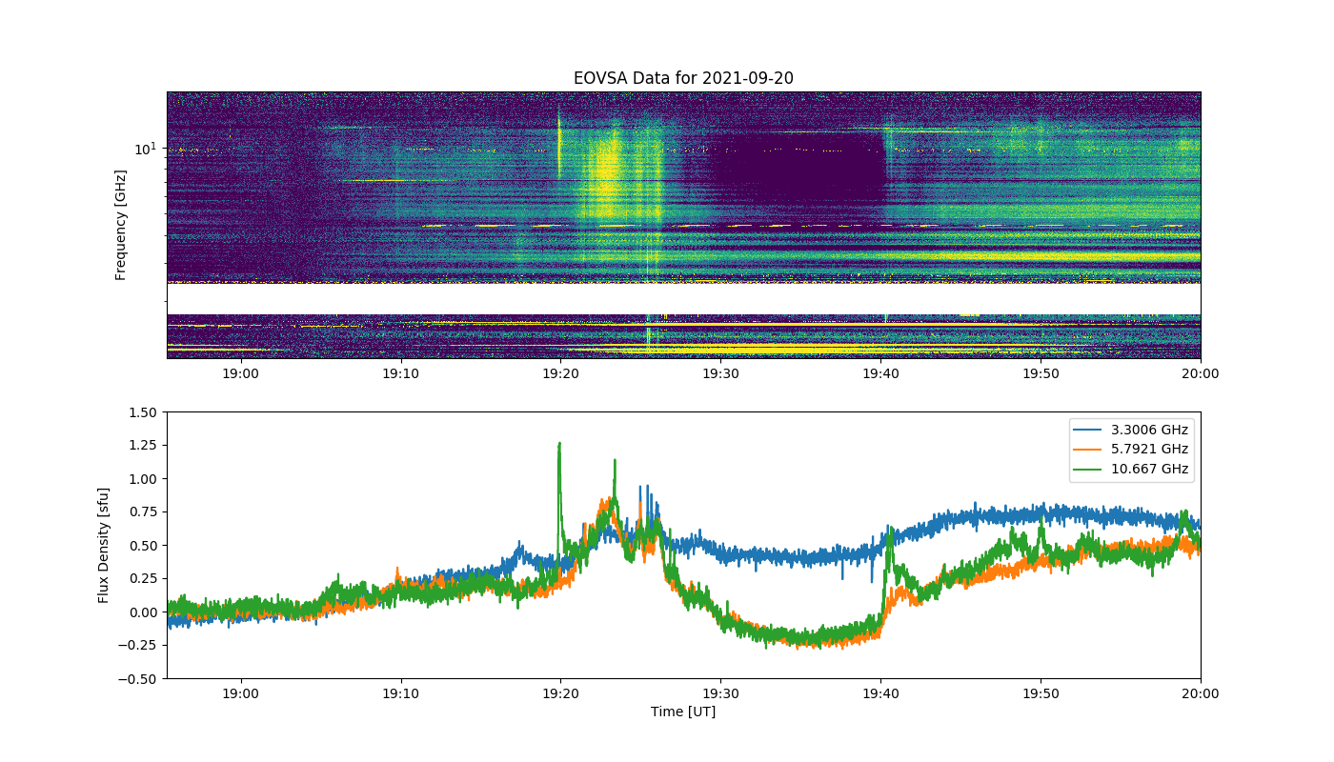The width and height of the screenshot is (1334, 762).
Task: Click the EOVSA Data for 2021-09-20 title
Action: (x=683, y=78)
